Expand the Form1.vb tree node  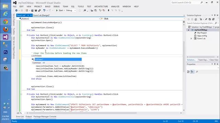click(x=191, y=39)
